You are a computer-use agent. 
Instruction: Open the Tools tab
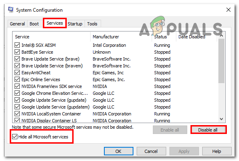pyautogui.click(x=92, y=24)
